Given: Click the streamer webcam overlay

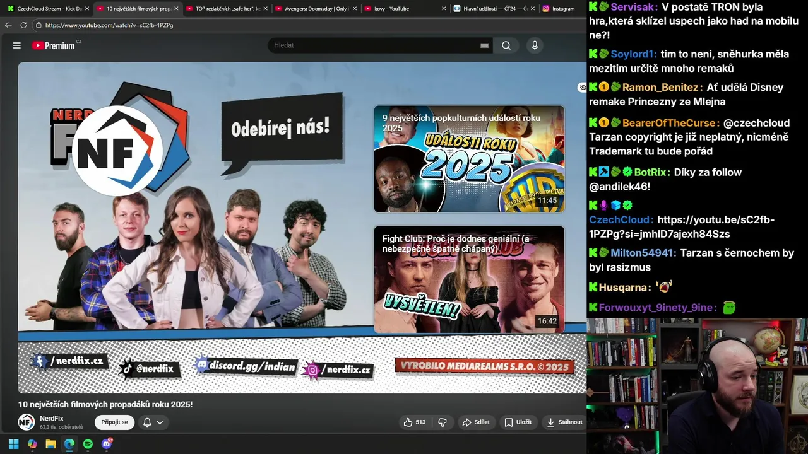Looking at the screenshot, I should point(698,386).
